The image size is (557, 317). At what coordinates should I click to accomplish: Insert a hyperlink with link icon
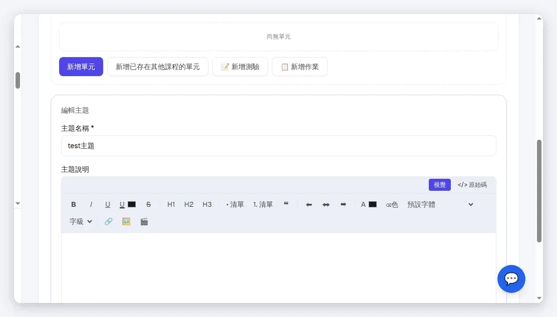point(108,221)
